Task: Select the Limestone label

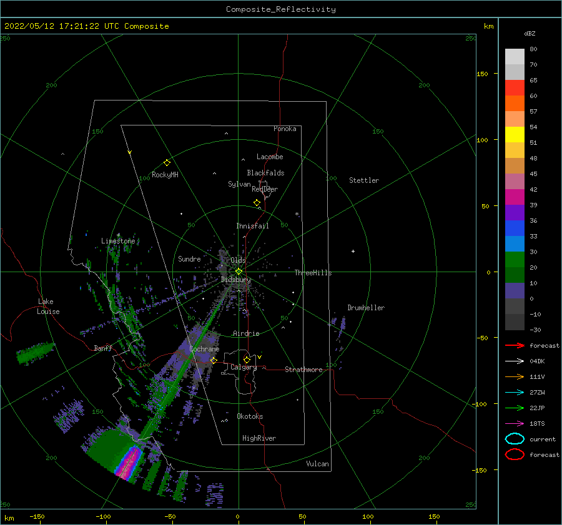Action: [x=118, y=241]
